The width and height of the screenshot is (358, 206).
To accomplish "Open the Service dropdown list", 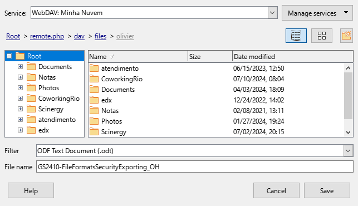I will (272, 13).
